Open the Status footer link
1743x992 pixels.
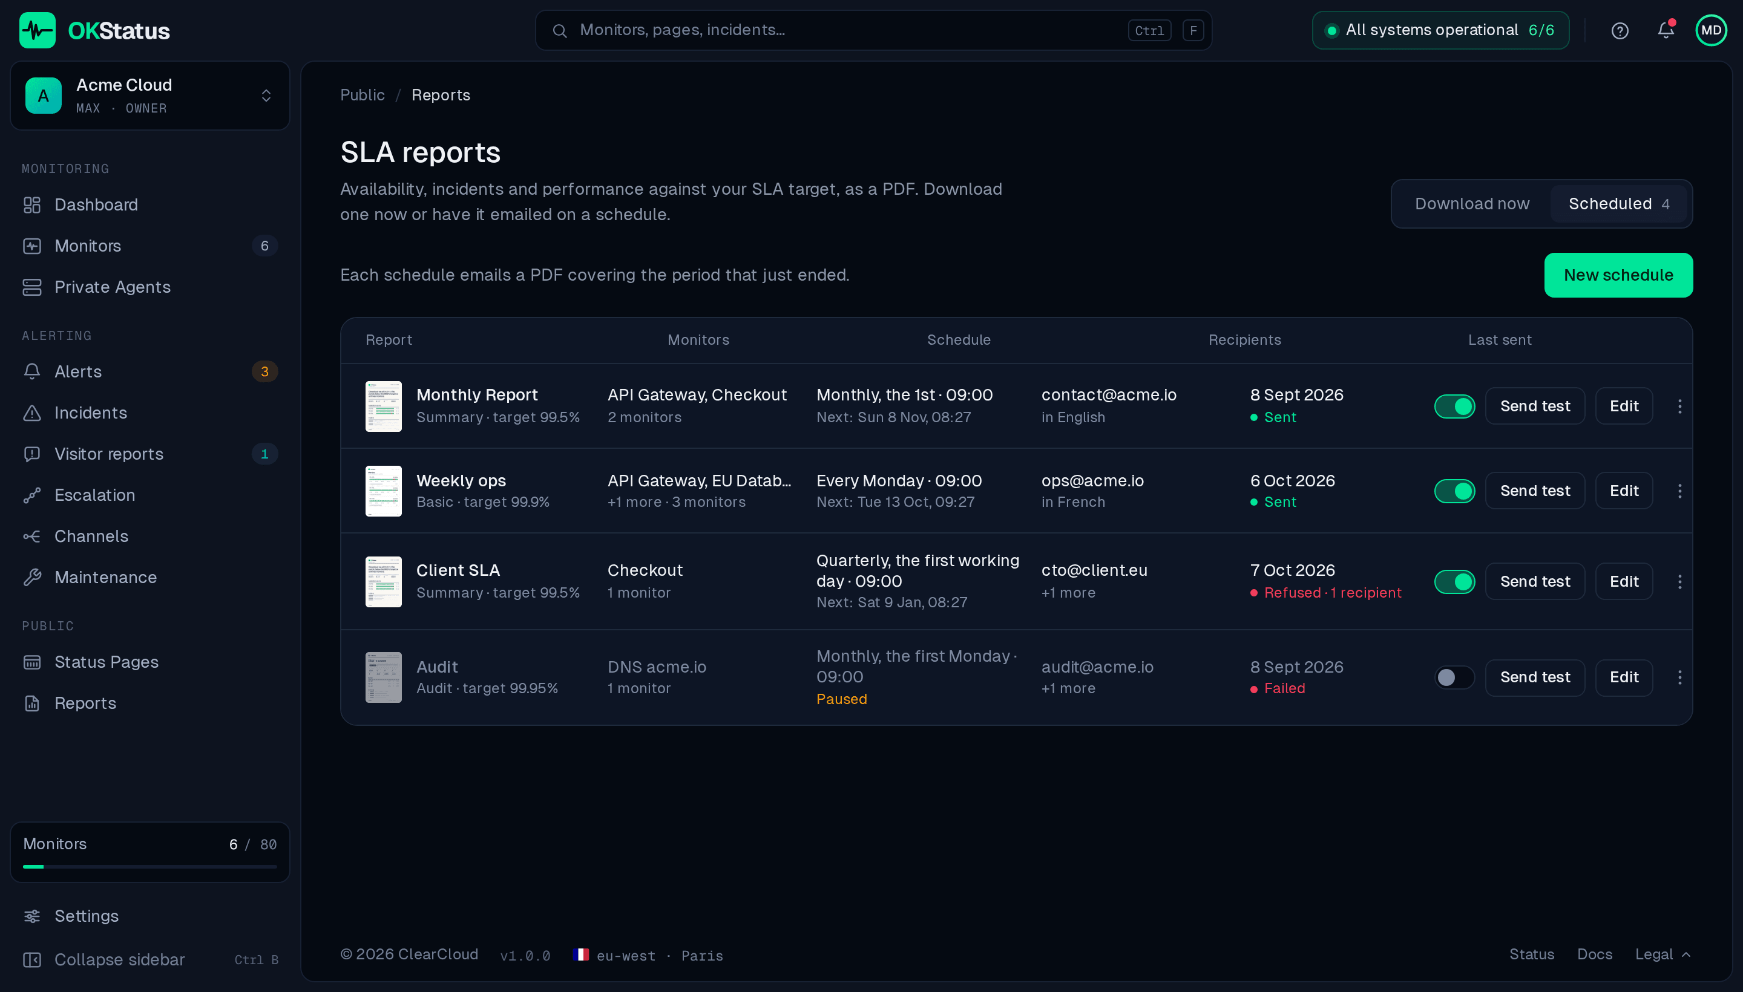click(x=1531, y=954)
